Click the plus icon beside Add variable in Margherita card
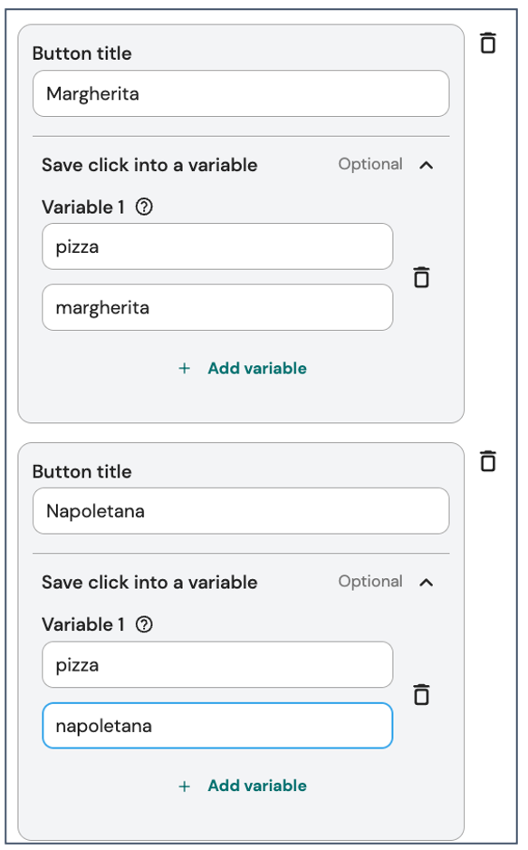 point(185,369)
